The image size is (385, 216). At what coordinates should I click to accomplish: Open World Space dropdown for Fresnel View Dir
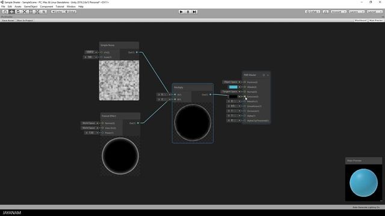[90, 128]
